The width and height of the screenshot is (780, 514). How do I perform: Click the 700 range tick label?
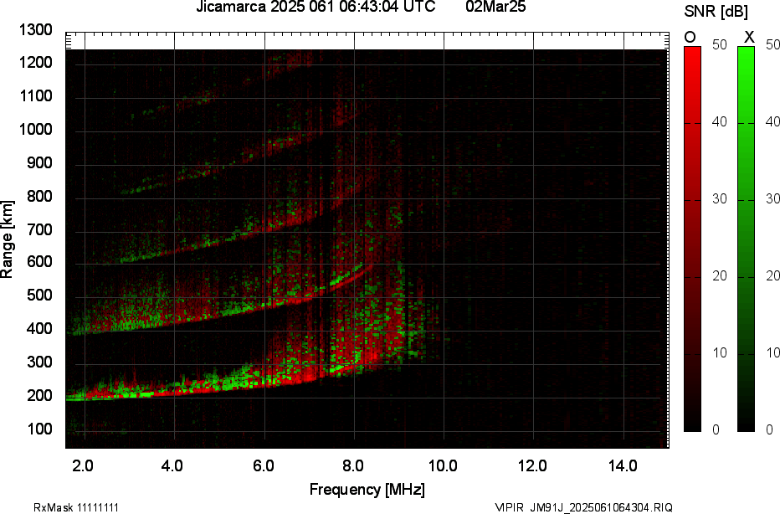click(39, 229)
